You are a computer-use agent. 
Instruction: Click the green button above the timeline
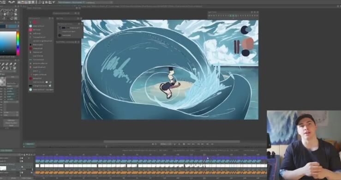30,144
